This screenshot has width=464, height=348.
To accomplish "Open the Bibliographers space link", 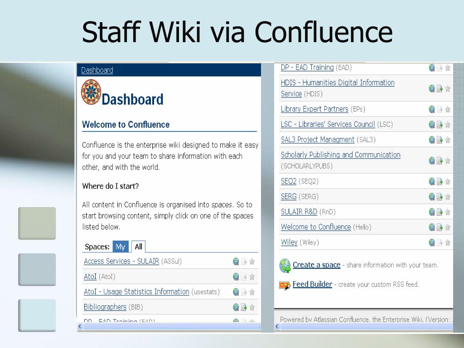I will click(105, 307).
